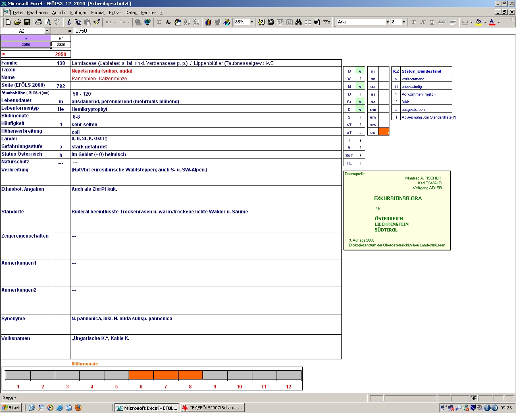Image resolution: width=516 pixels, height=413 pixels.
Task: Click the 'Nepeta nuda (subsp. nuda)' taxon cell
Action: tap(206, 71)
